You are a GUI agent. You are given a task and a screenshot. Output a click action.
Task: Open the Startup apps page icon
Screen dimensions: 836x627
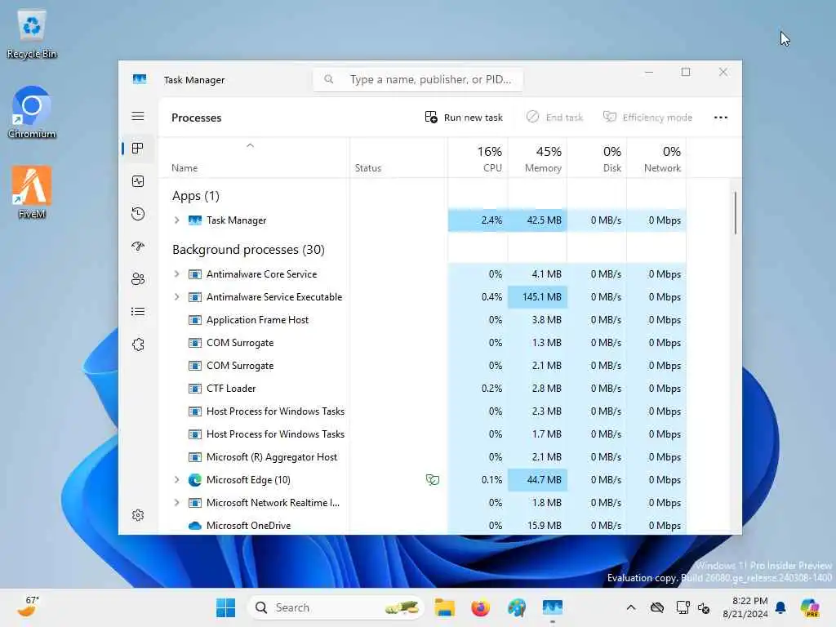pos(138,247)
